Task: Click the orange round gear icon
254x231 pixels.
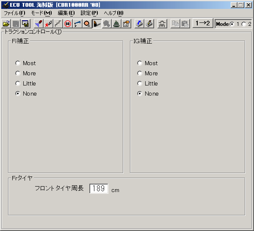Action: click(87, 24)
